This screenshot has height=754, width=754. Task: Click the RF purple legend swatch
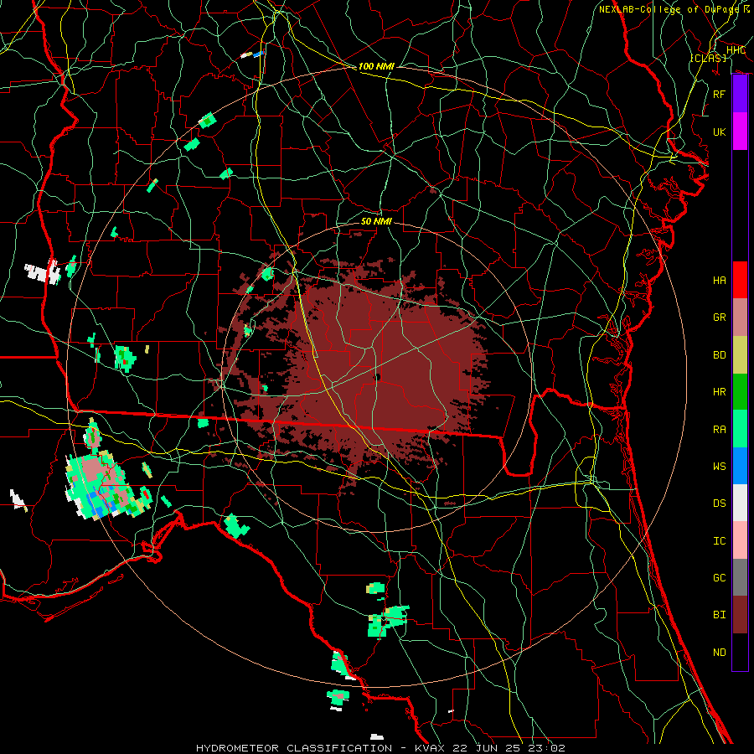tap(740, 94)
